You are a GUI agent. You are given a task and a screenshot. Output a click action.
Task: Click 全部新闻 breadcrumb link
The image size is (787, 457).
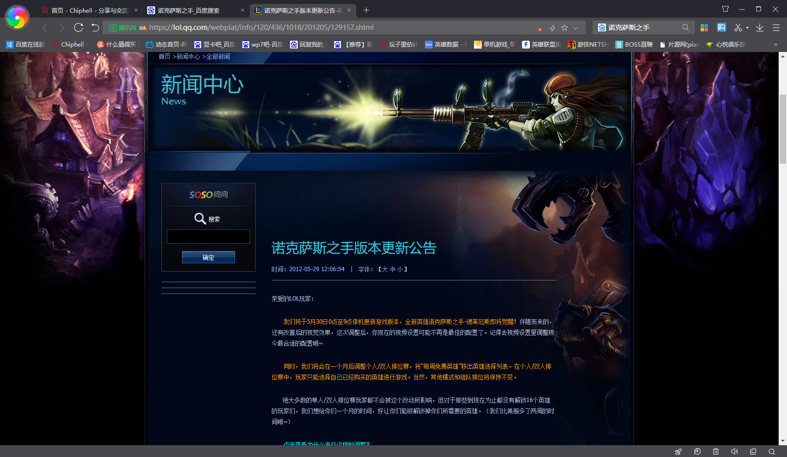tap(218, 57)
